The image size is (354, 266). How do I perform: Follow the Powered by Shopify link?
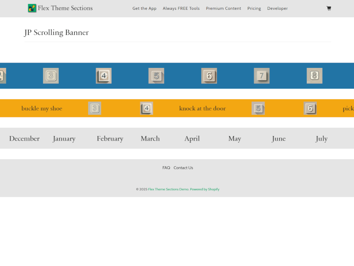pos(205,189)
